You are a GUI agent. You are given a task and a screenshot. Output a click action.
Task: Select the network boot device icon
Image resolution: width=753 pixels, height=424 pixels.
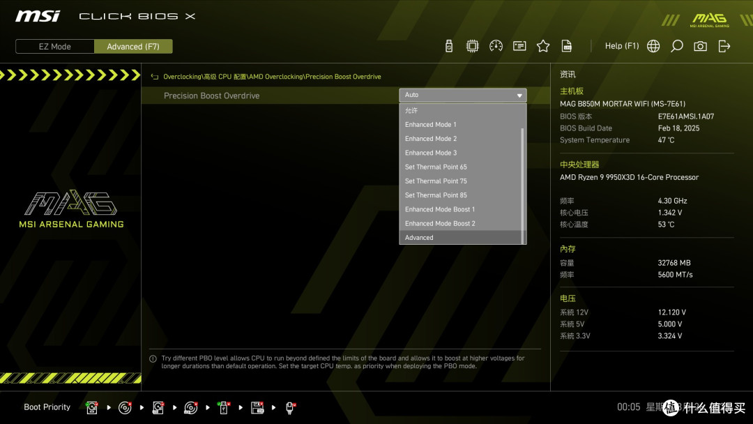pos(290,408)
